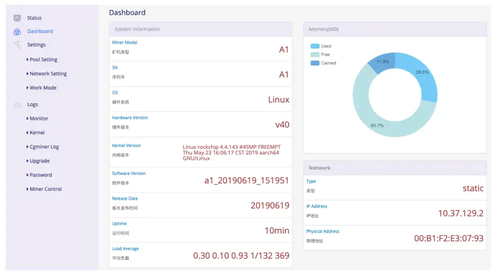497x274 pixels.
Task: Click the arrow beside Pool Setting
Action: pos(28,59)
